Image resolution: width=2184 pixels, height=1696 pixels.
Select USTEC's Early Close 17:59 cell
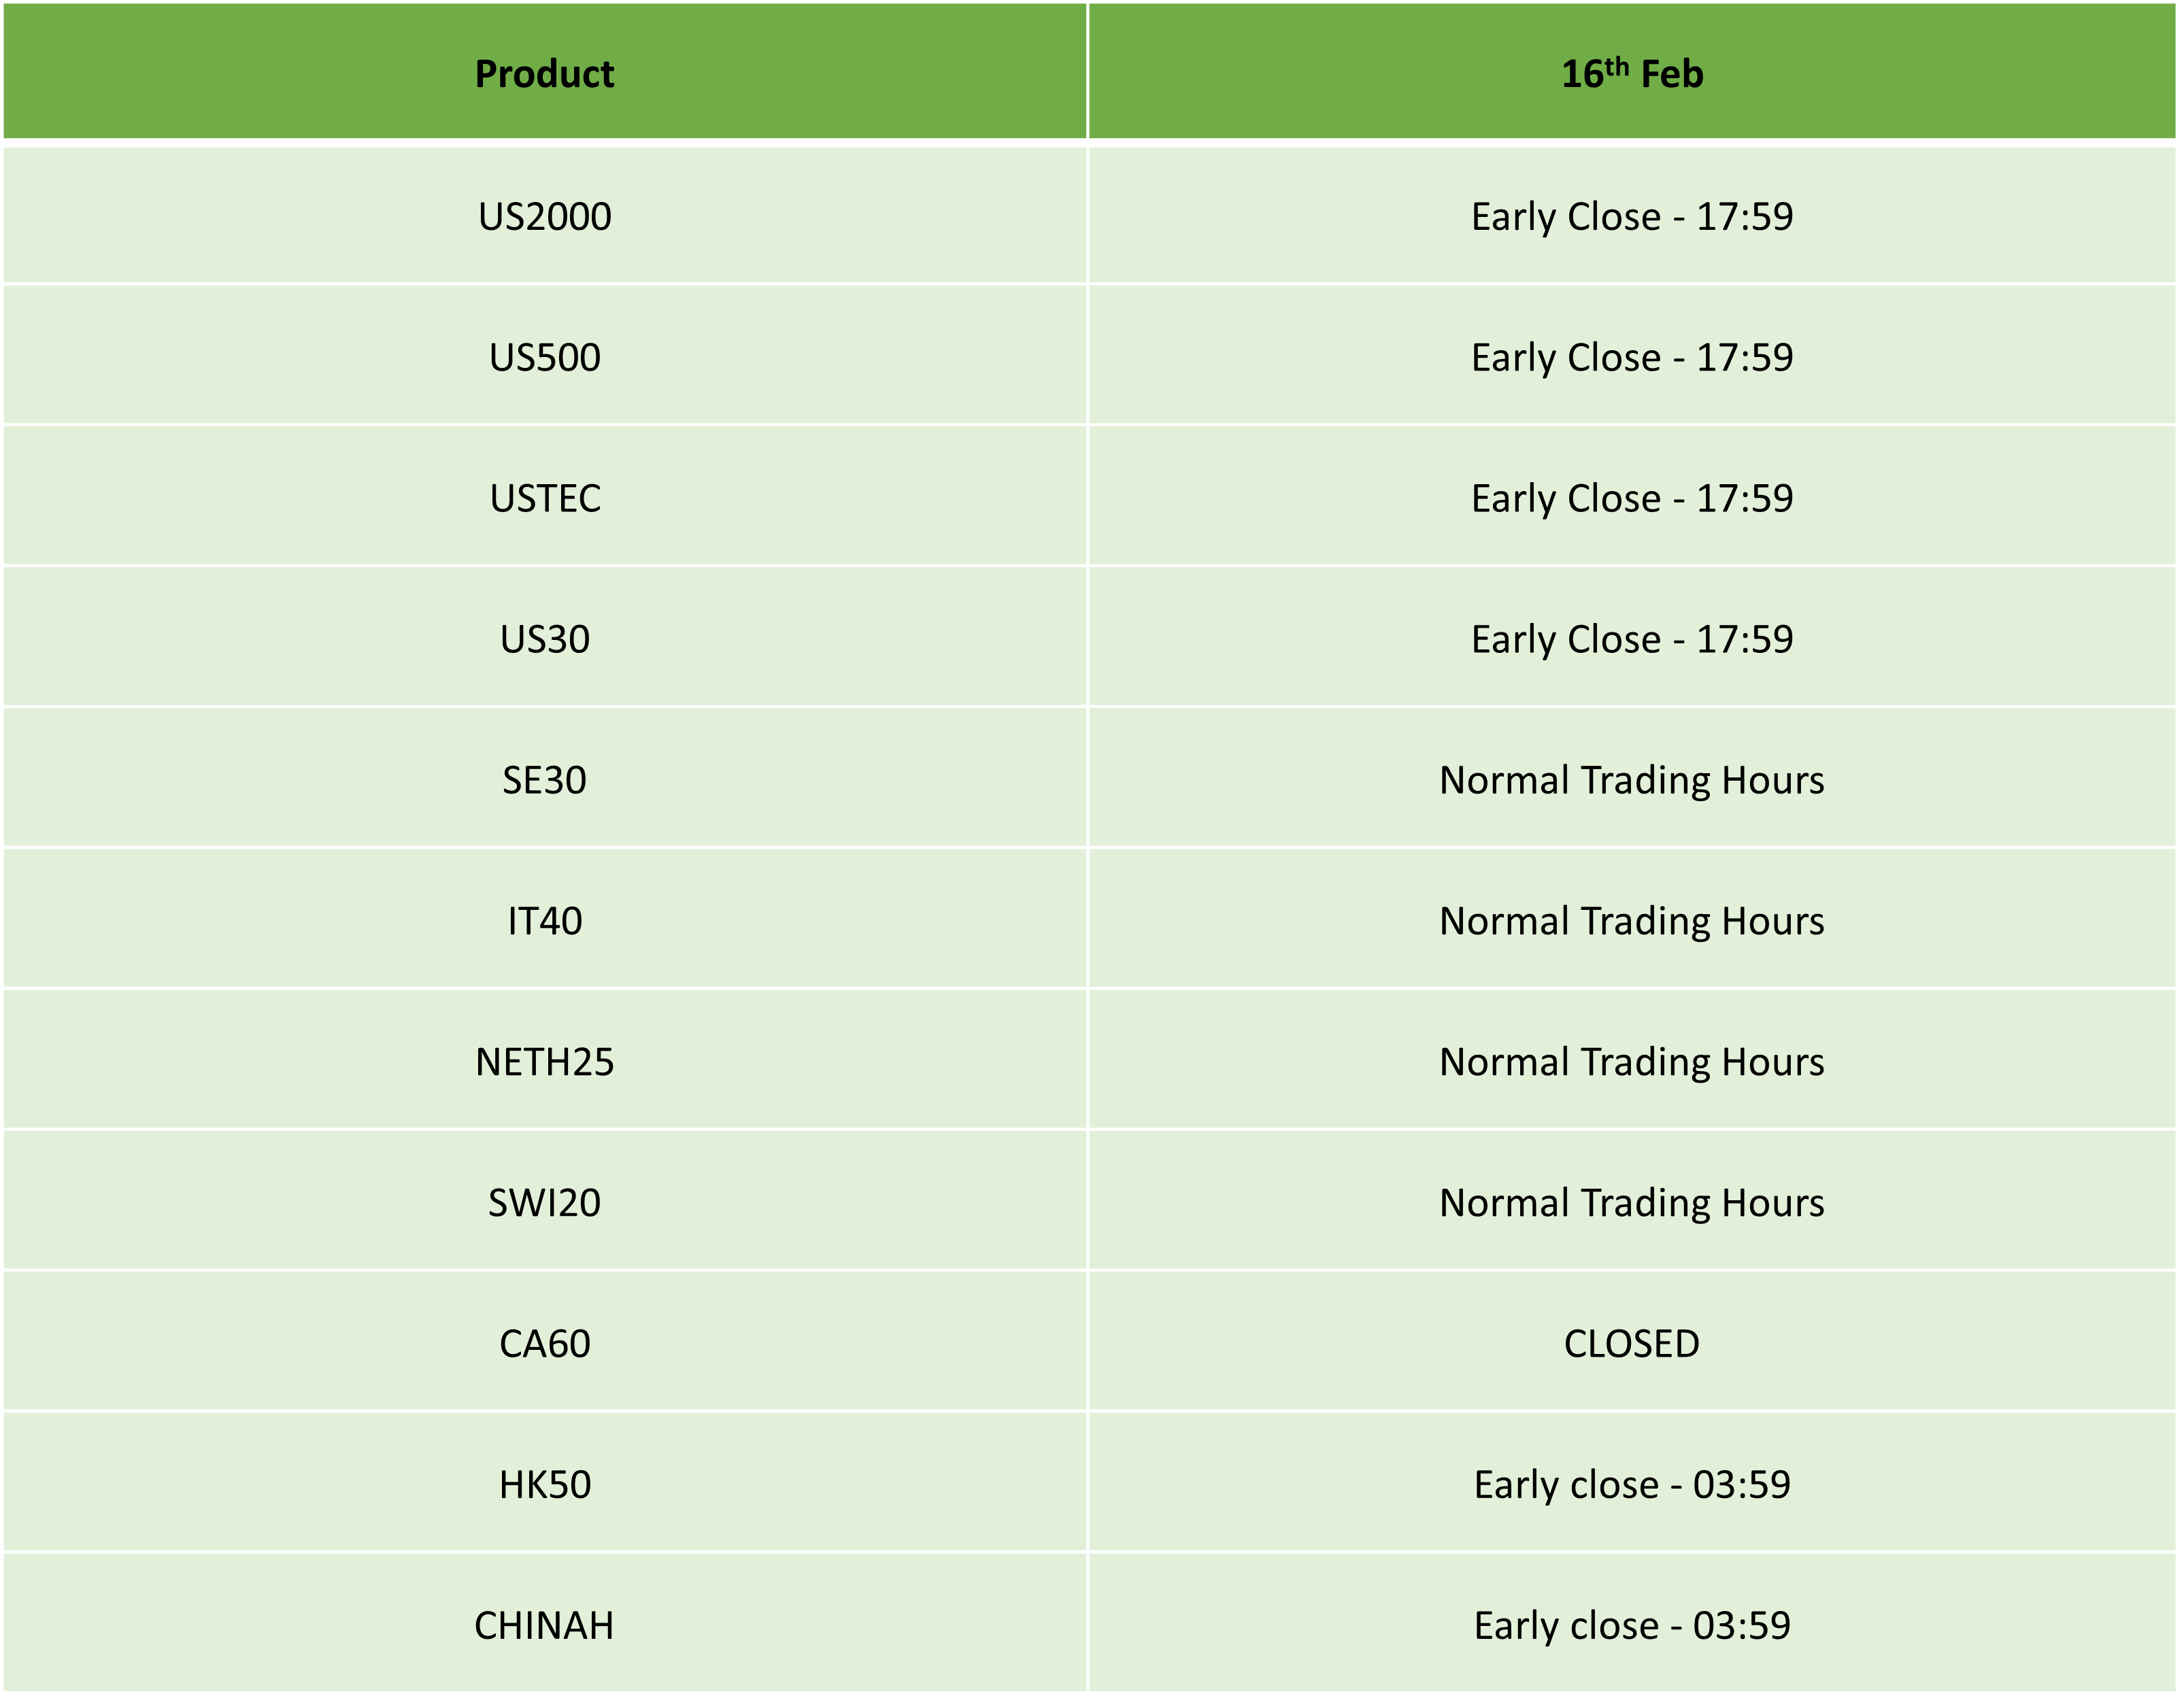tap(1632, 499)
